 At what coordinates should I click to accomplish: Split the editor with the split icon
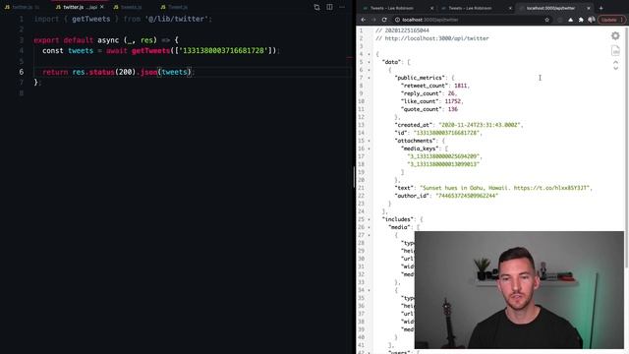point(329,7)
